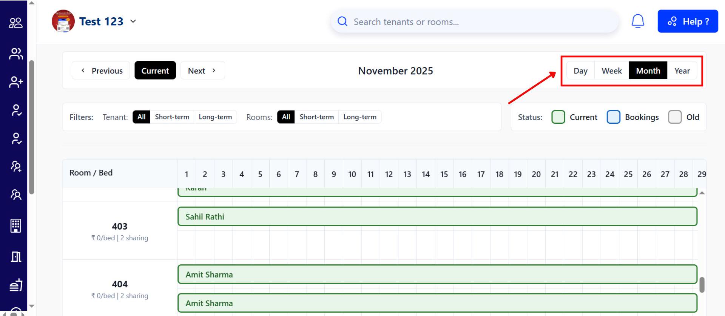This screenshot has width=725, height=316.
Task: Click the search magnifier icon
Action: [x=342, y=21]
